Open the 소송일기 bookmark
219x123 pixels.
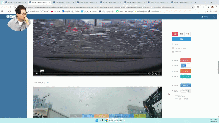45,11
